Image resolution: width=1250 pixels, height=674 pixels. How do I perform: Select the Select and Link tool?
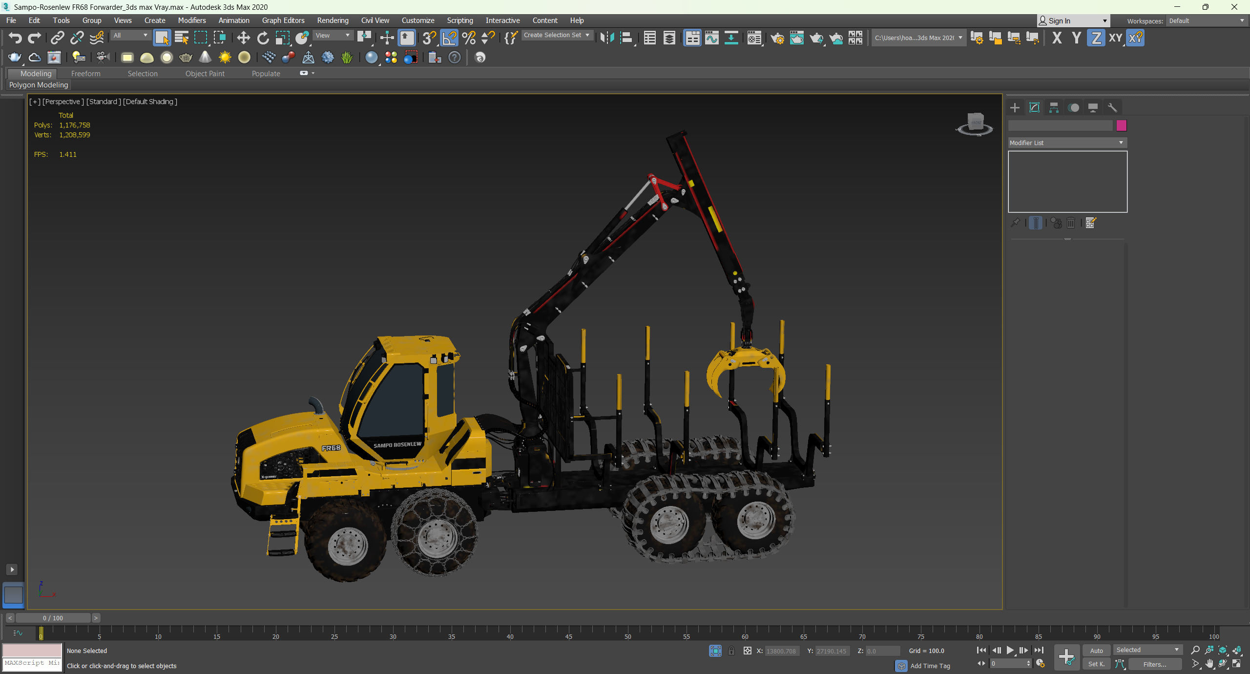pyautogui.click(x=58, y=38)
